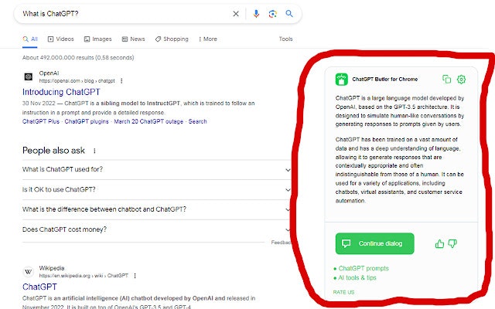Open the "Introducing ChatGPT" result link
Viewport: 495px width, 309px height.
pyautogui.click(x=61, y=92)
